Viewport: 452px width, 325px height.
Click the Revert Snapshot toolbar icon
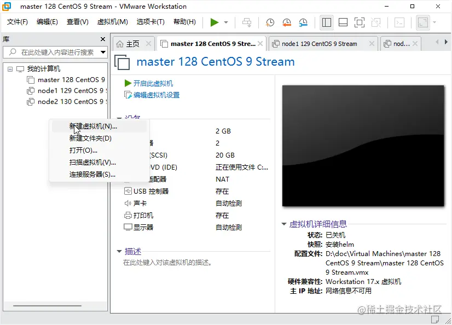click(286, 22)
